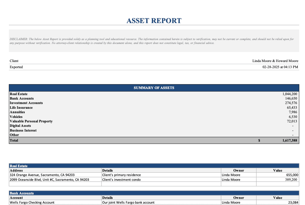
Task: Select the Investment Accounts summary row label
Action: (x=26, y=103)
